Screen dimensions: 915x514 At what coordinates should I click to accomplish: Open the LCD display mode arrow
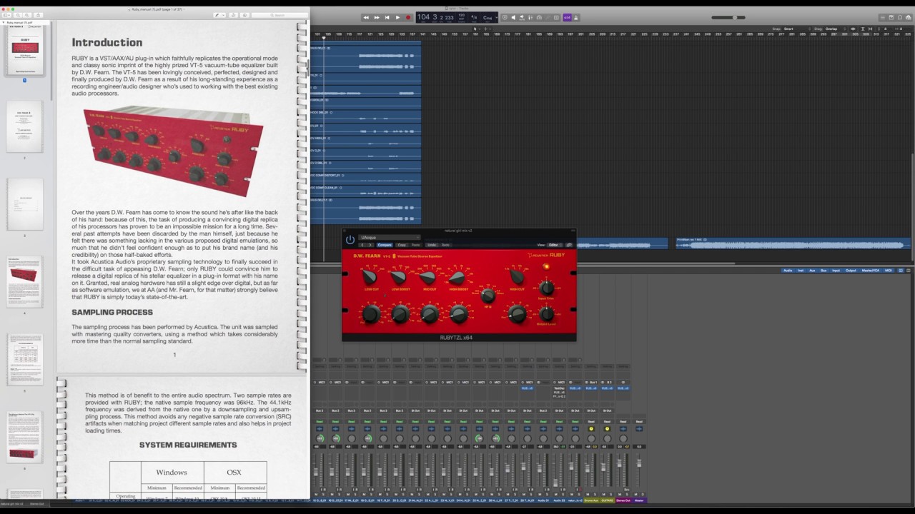pos(497,17)
